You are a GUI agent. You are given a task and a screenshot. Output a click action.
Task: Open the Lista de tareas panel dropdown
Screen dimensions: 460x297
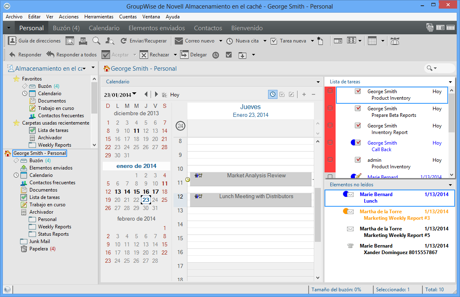[x=450, y=82]
